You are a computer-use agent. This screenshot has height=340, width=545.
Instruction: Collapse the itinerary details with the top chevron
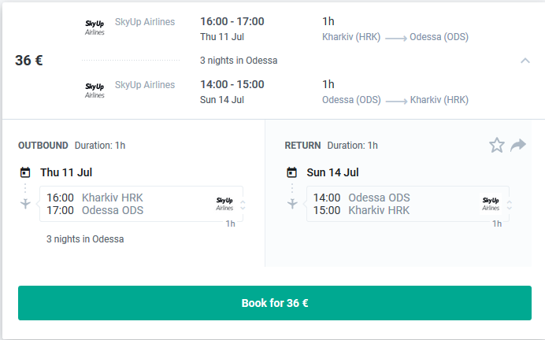click(525, 60)
